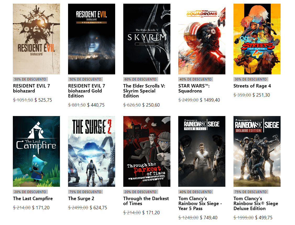Open the 'Streets of Rage 4' title link

coord(252,86)
